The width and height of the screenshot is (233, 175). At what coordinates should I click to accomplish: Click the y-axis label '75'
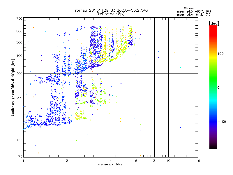[x=20, y=156]
